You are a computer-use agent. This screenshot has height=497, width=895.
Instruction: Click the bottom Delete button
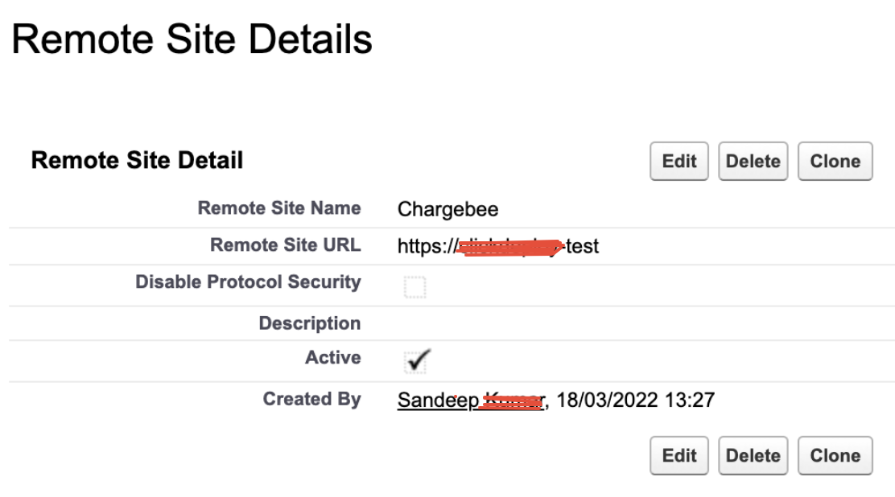[x=753, y=456]
